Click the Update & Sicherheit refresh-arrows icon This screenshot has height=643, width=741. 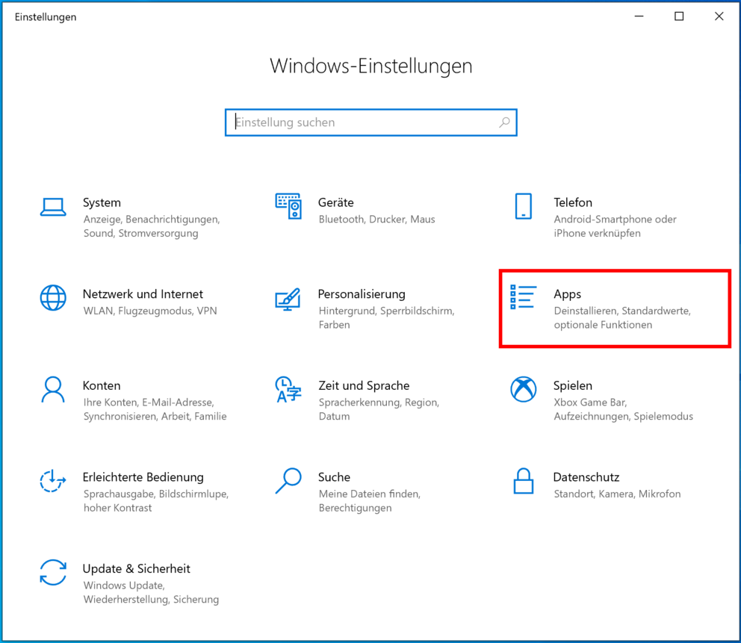tap(52, 572)
